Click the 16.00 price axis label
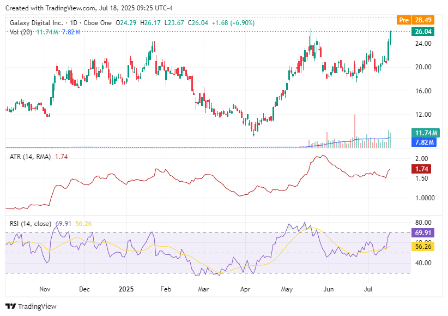 pyautogui.click(x=423, y=91)
